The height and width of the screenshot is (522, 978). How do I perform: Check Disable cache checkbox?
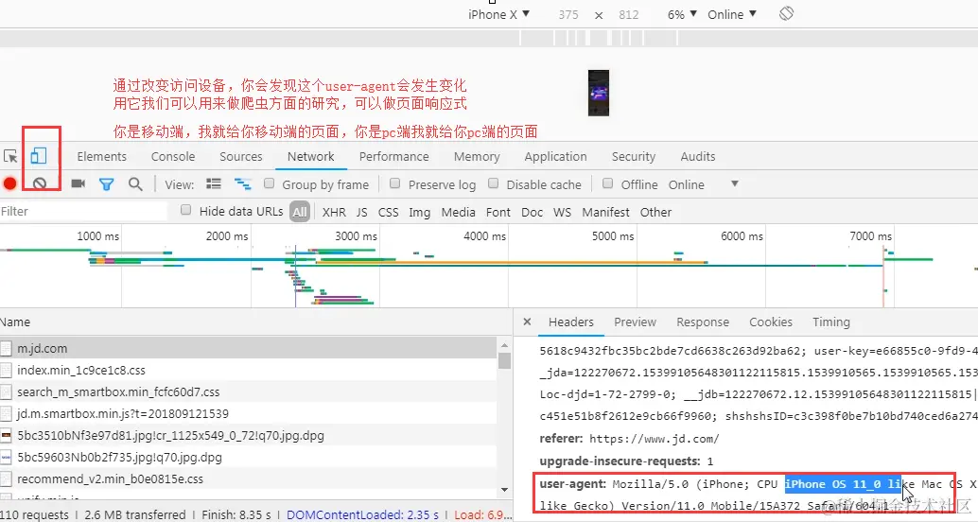[x=494, y=183]
